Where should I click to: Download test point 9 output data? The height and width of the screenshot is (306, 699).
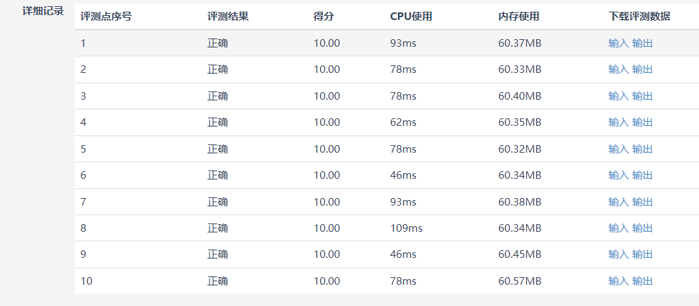643,254
